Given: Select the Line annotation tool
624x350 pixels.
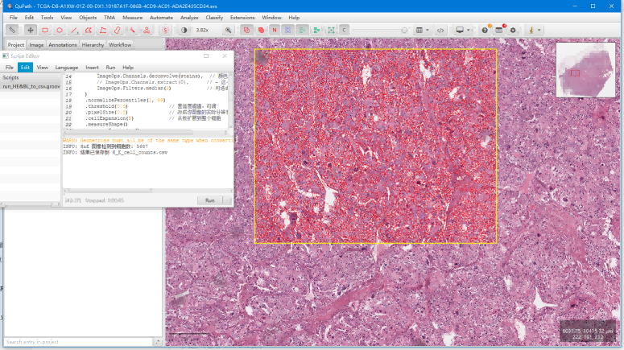Looking at the screenshot, I should point(74,30).
